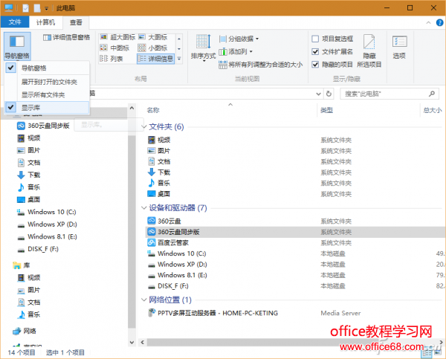Open 添加列 add columns dropdown
Screen dimensions: 446x359
(x=236, y=51)
